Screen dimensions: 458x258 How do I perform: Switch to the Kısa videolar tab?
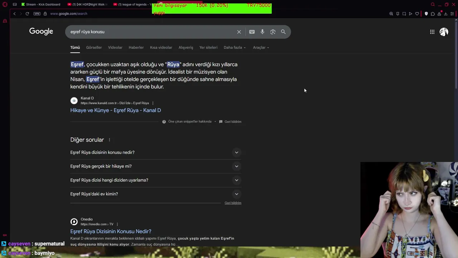(161, 47)
